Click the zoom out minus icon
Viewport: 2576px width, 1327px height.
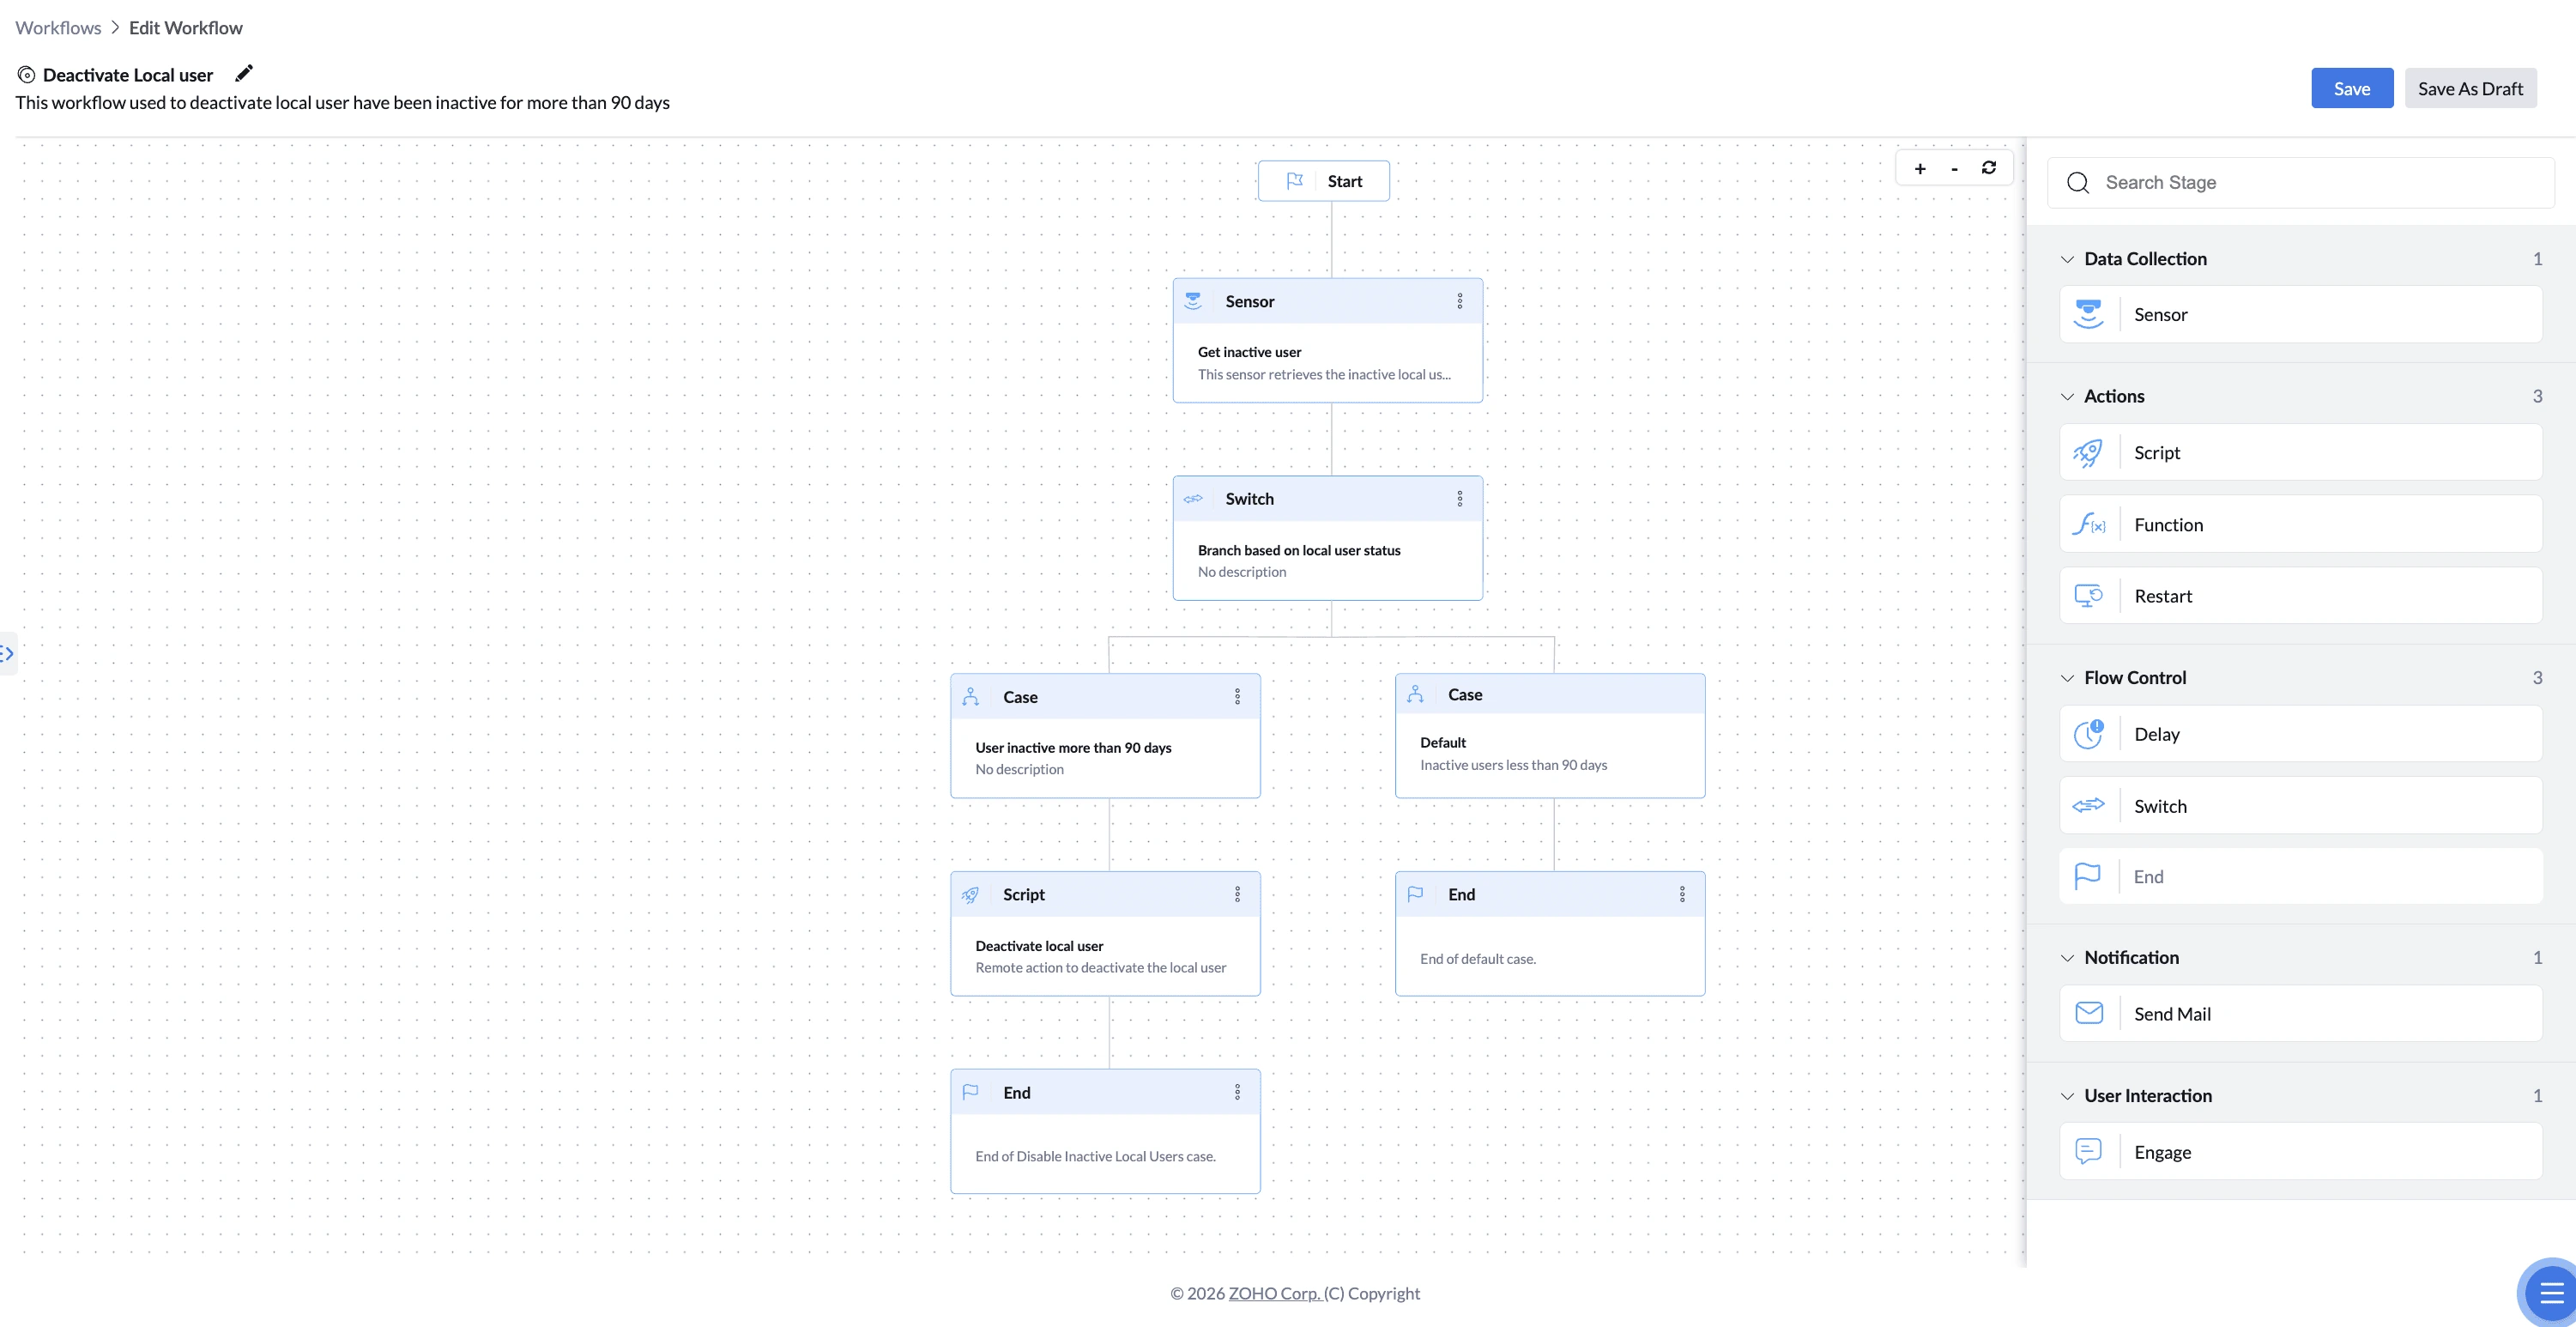point(1954,169)
